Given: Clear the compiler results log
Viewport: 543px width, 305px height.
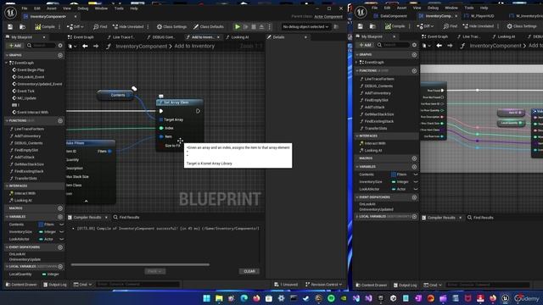Looking at the screenshot, I should 249,271.
